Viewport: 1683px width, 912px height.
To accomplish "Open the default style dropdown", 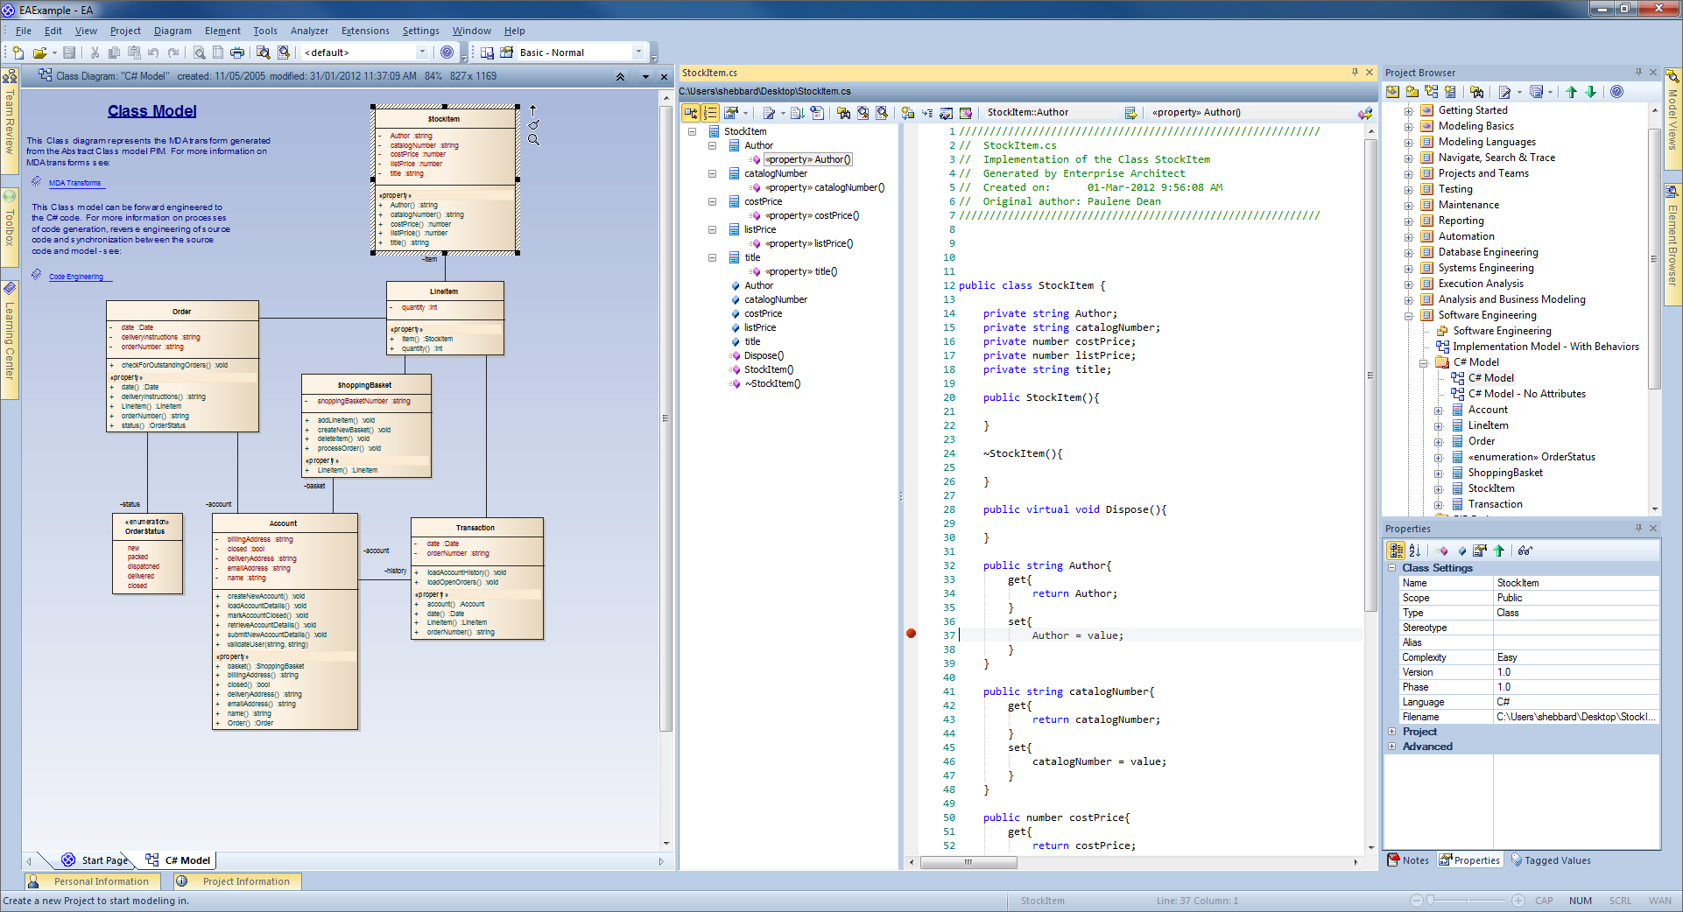I will click(422, 53).
